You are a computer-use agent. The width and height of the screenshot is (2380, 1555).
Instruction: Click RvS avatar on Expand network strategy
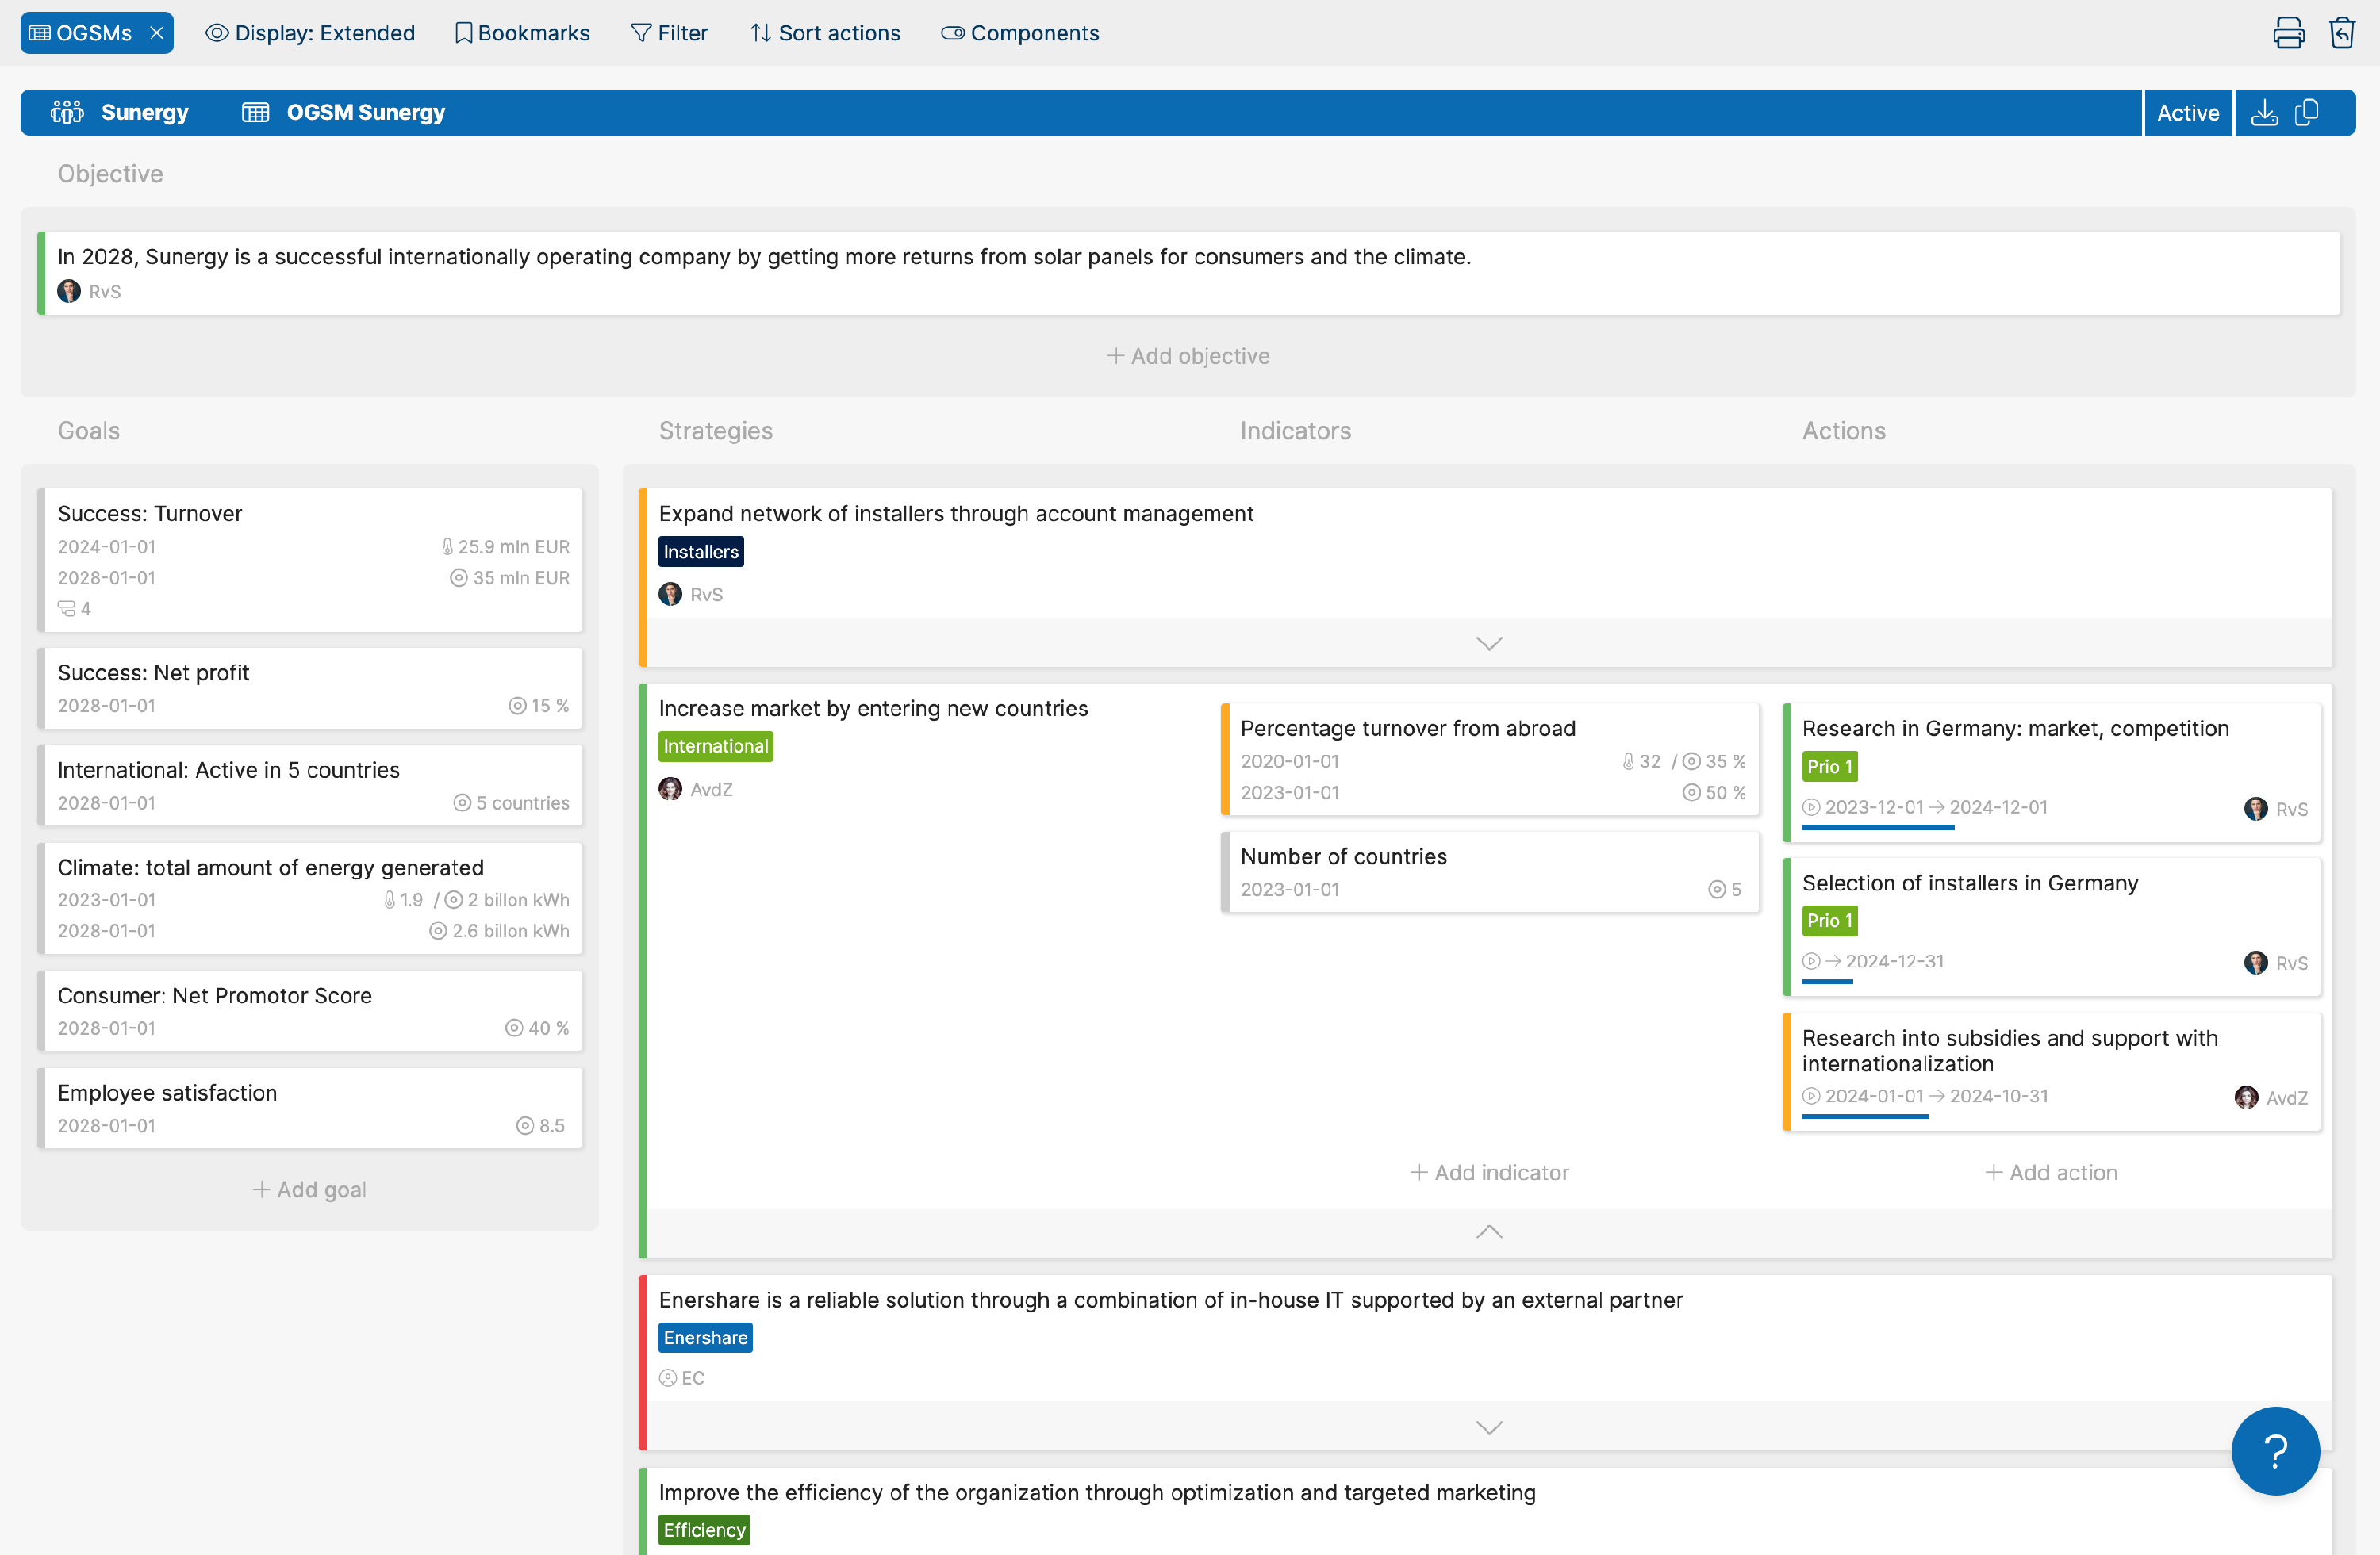pos(670,595)
